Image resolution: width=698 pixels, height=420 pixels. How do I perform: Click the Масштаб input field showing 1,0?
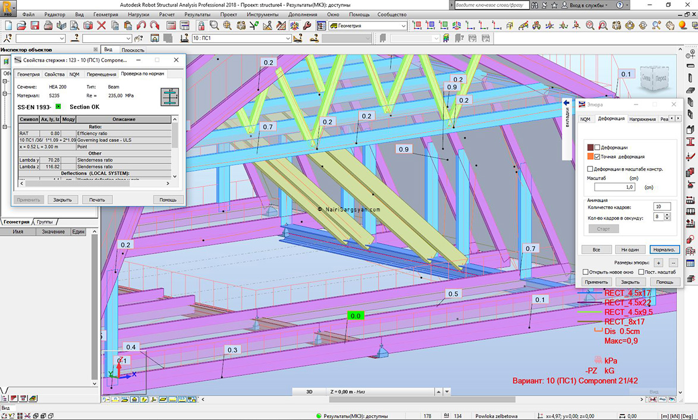[614, 187]
